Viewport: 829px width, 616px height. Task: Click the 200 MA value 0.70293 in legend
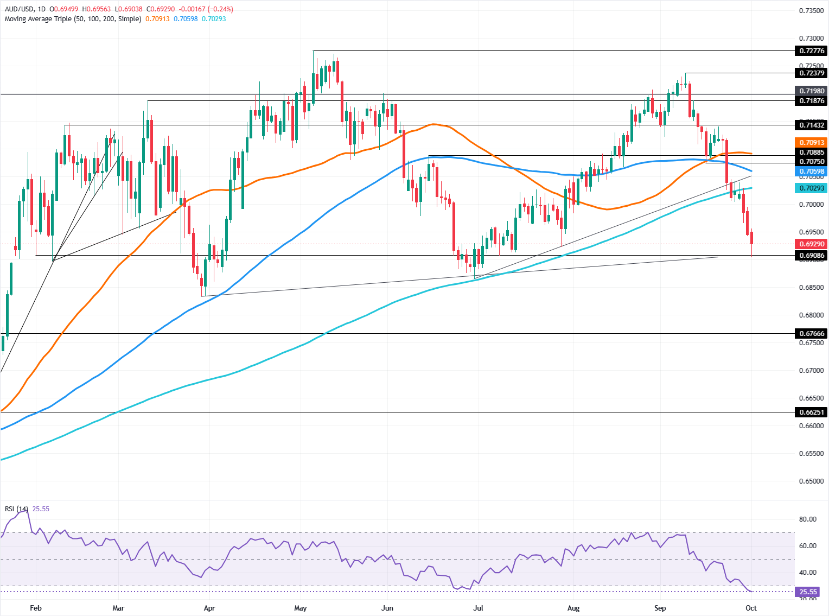pyautogui.click(x=214, y=18)
